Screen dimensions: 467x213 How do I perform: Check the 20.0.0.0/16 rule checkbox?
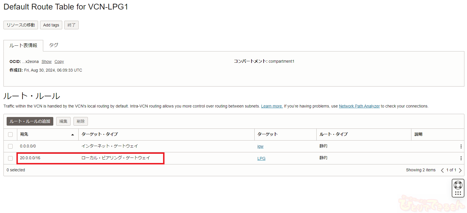click(x=10, y=158)
